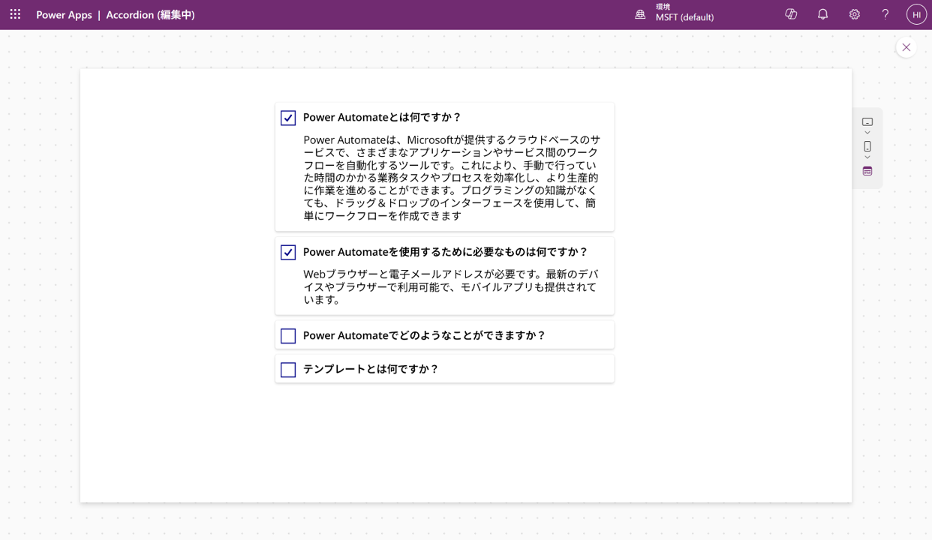Click the Power Apps title link
The height and width of the screenshot is (540, 932).
tap(64, 15)
